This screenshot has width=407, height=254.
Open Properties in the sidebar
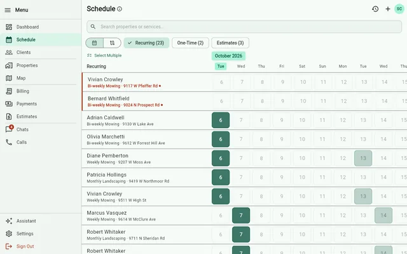point(41,65)
